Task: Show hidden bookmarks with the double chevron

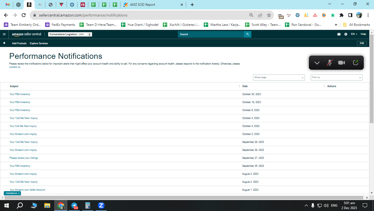Action: coord(336,25)
